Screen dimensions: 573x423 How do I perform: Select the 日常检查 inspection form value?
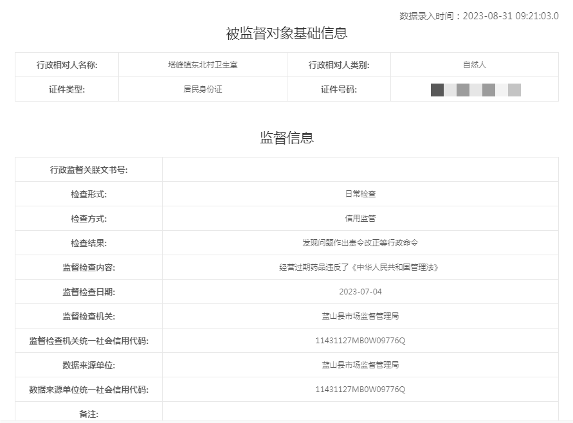tap(360, 194)
